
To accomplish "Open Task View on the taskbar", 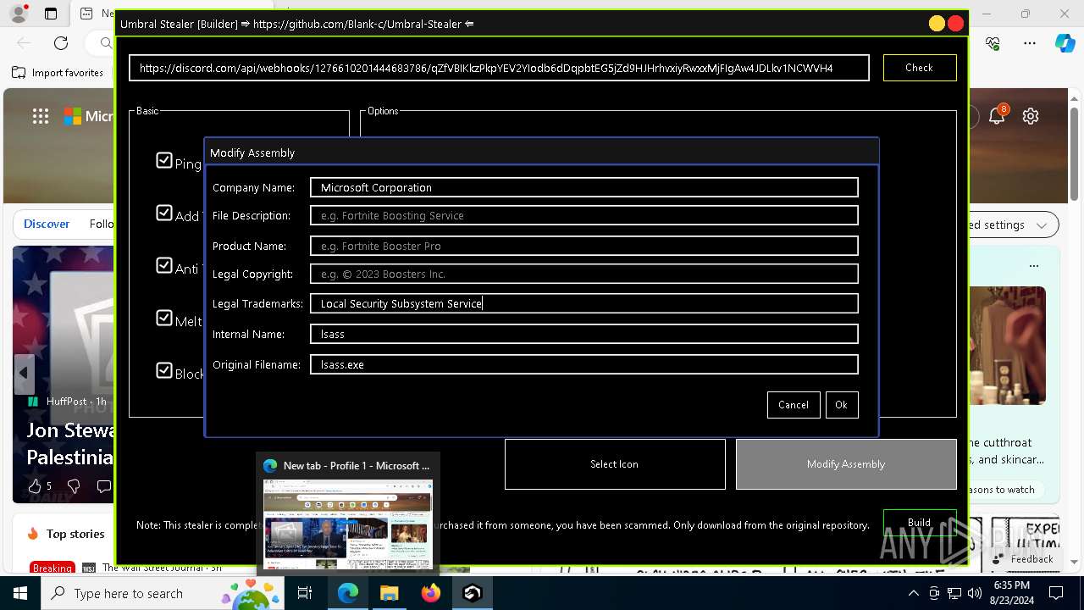I will point(305,593).
